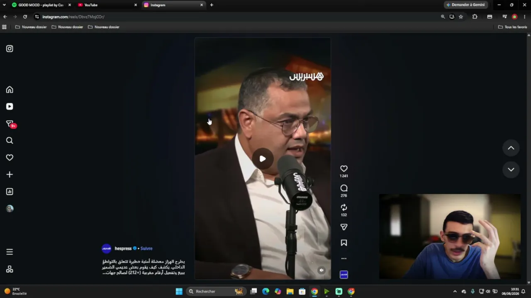Follow hespress with the Suivre button
The width and height of the screenshot is (531, 298).
tap(146, 248)
